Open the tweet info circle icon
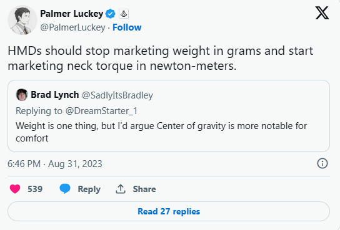Viewport: 340px width, 230px height. coord(322,163)
